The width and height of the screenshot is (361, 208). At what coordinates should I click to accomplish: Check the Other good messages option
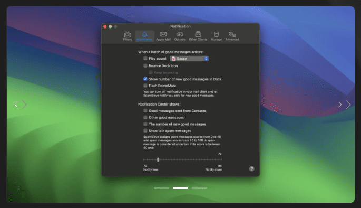coord(145,117)
